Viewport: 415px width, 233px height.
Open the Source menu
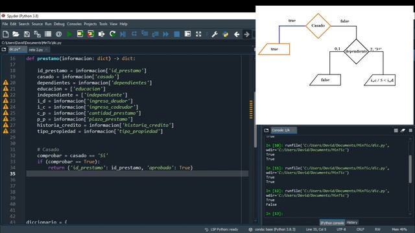37,24
